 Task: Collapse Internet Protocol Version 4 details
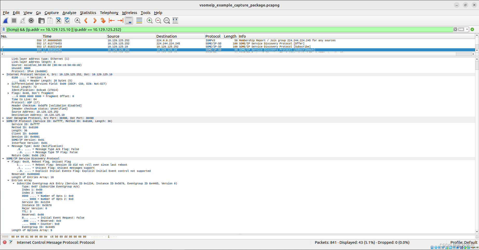(x=3, y=74)
